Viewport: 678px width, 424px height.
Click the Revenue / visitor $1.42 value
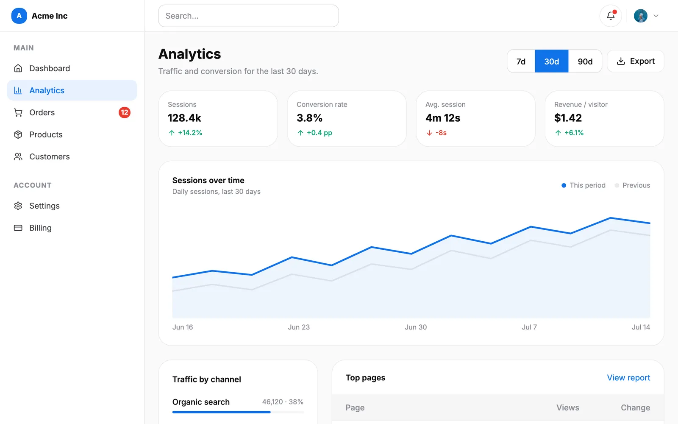[568, 118]
